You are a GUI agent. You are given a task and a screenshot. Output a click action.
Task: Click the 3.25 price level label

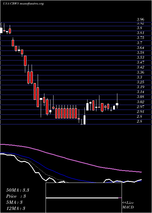(140, 82)
